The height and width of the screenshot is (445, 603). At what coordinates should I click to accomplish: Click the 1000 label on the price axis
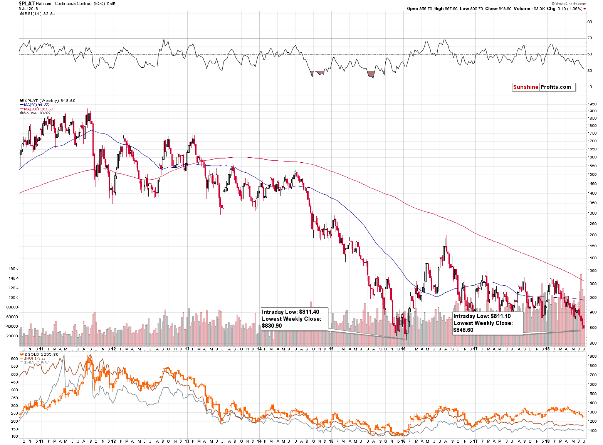592,284
